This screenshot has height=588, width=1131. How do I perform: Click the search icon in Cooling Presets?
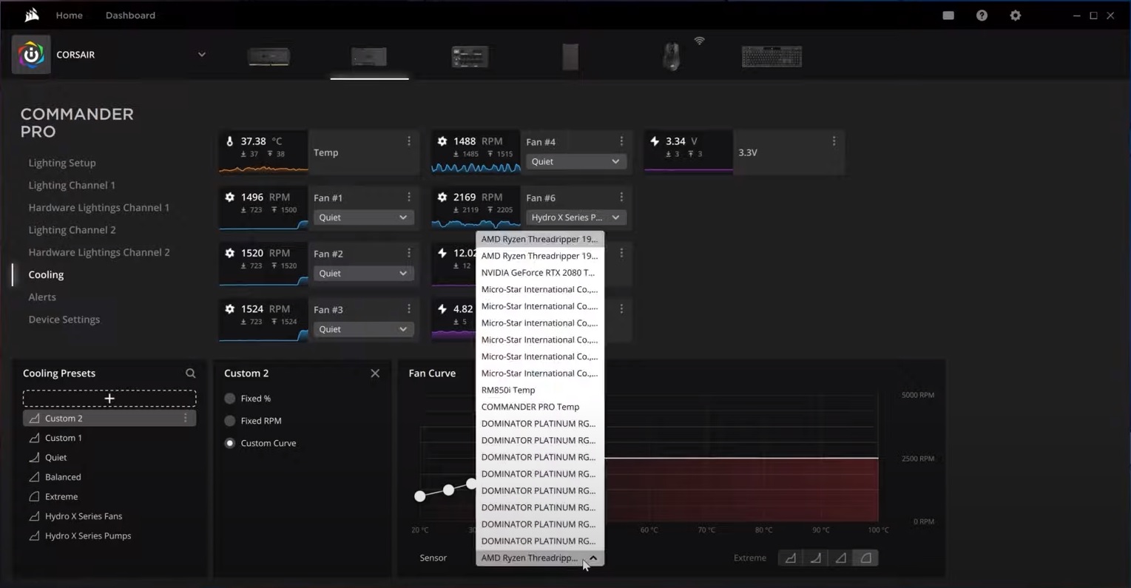click(x=190, y=373)
